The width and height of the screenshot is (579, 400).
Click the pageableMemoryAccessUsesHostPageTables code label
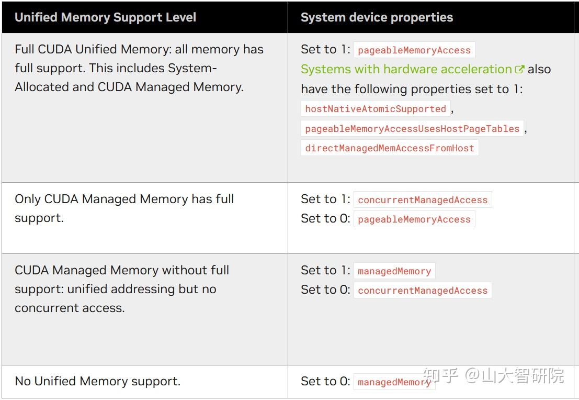click(x=412, y=128)
